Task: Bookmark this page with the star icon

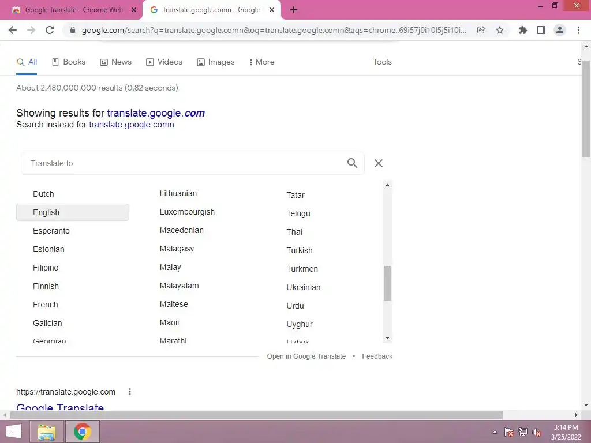Action: pyautogui.click(x=500, y=30)
